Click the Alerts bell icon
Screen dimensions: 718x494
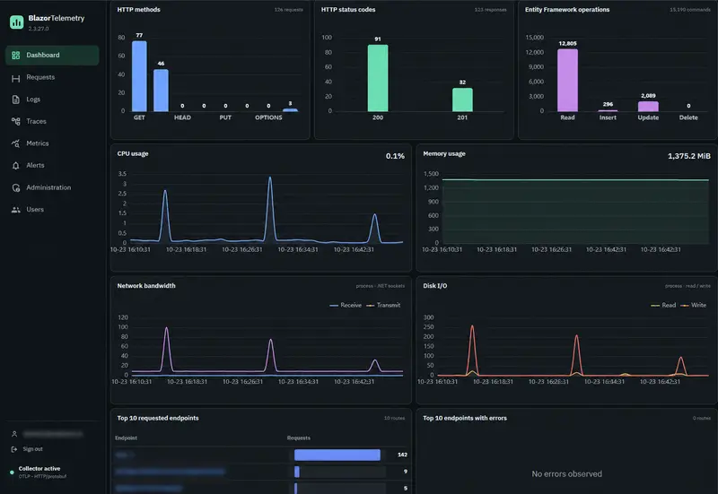15,166
